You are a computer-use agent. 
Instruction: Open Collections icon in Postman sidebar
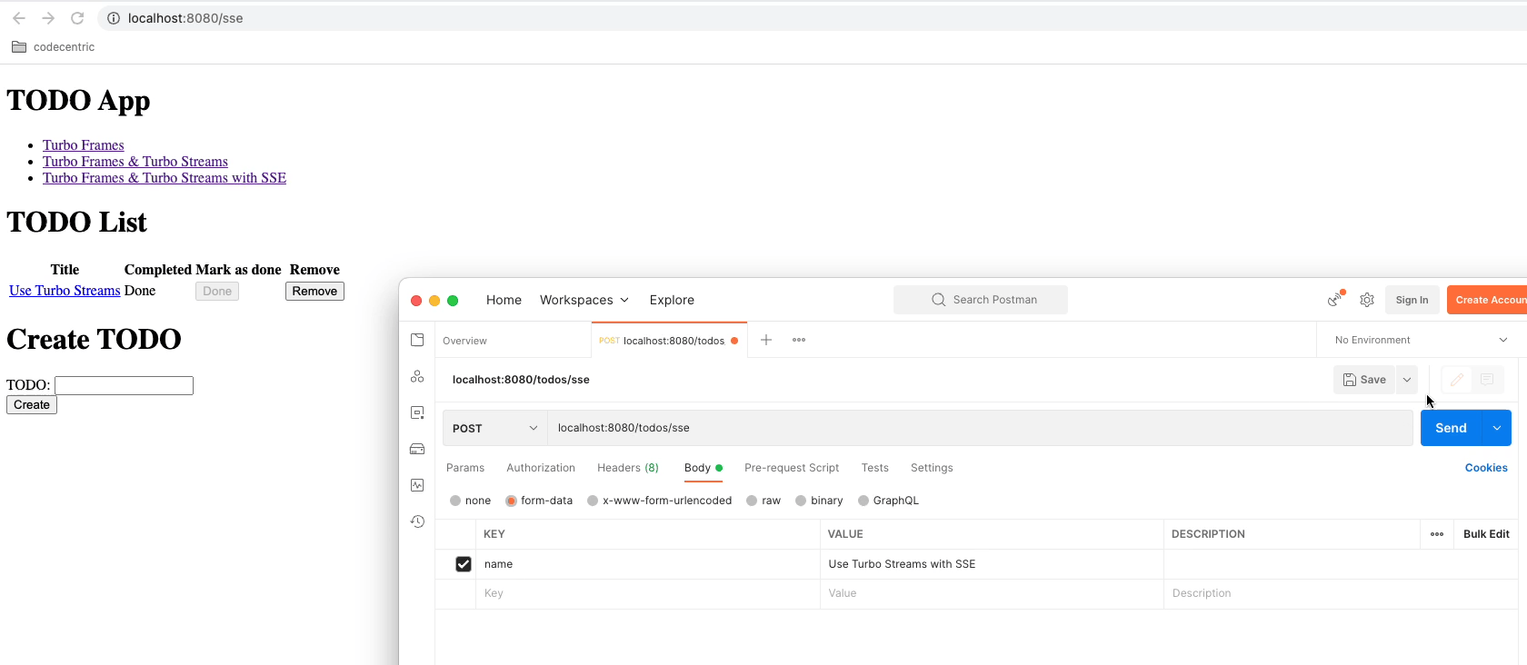click(417, 340)
